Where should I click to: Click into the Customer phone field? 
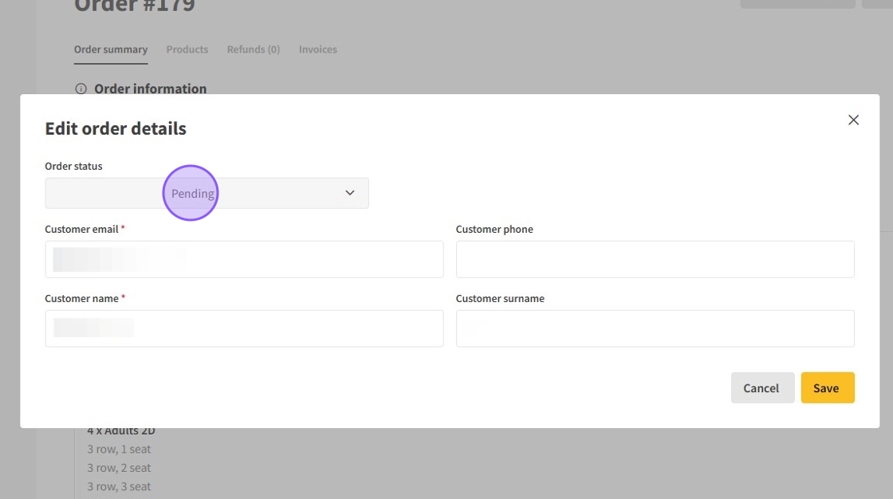tap(655, 260)
